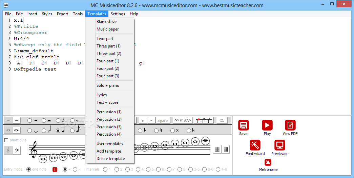This screenshot has width=354, height=178.
Task: Click the '-' button in the toolbar
Action: (x=151, y=121)
